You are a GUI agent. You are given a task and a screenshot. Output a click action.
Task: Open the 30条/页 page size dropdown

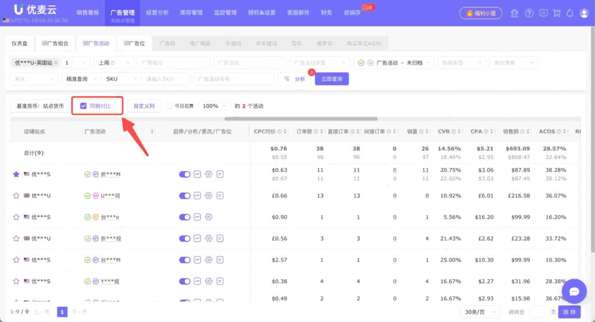[480, 312]
